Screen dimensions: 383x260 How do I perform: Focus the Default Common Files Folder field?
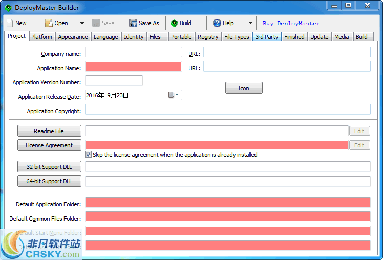pyautogui.click(x=228, y=217)
